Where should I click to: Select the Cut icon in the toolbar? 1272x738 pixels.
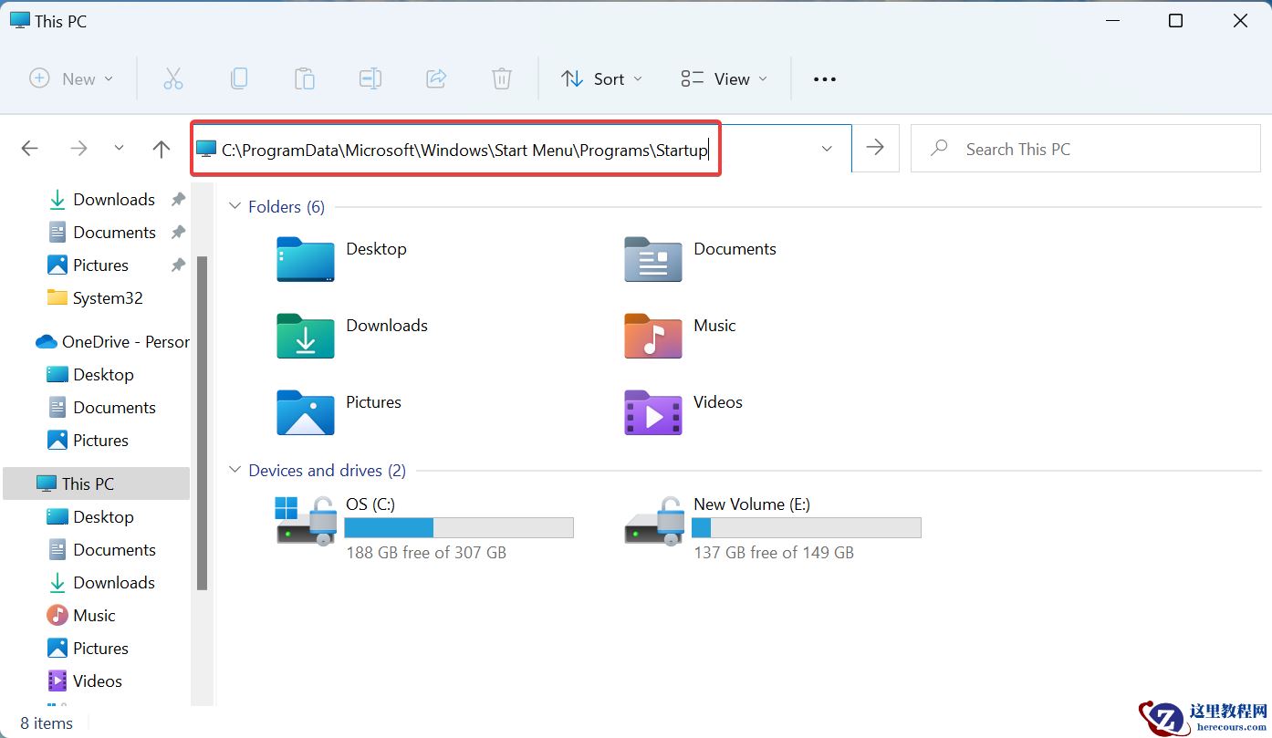(x=173, y=78)
